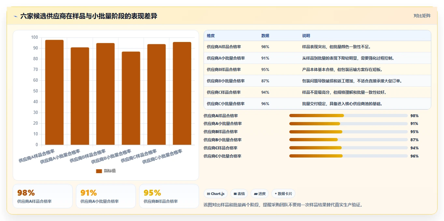
Task: Toggle the 指标值 legend swatch in the chart
Action: coord(99,171)
